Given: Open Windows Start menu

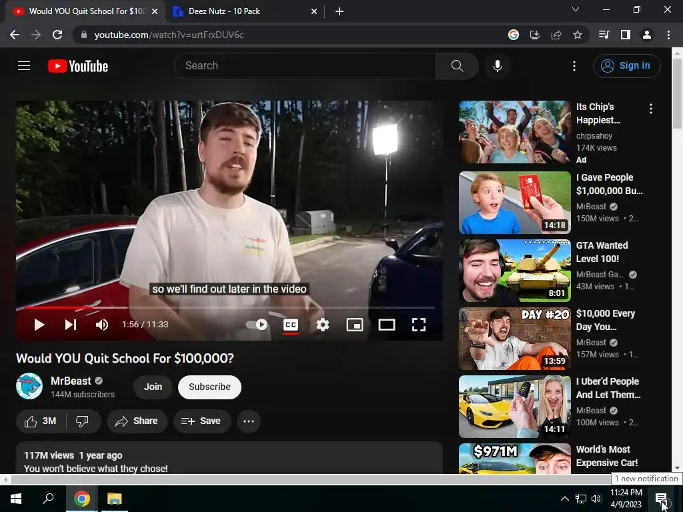Looking at the screenshot, I should (x=16, y=499).
